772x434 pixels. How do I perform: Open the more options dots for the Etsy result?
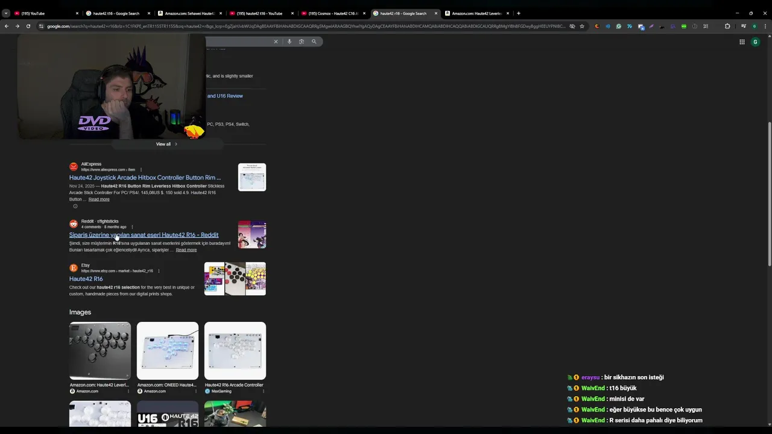[x=159, y=271]
